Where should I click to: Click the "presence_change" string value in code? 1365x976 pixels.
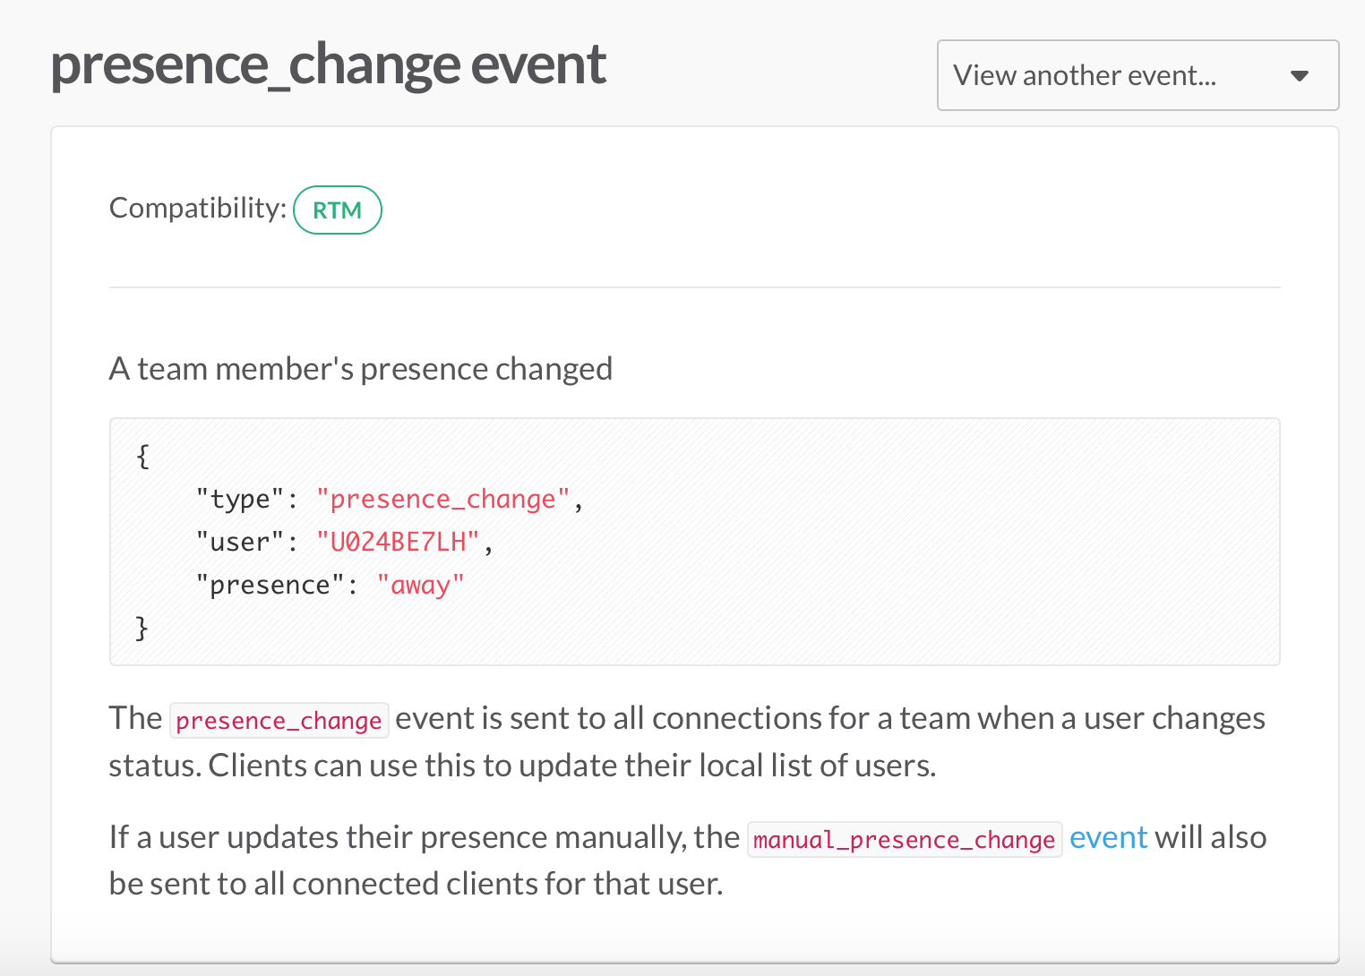point(442,499)
